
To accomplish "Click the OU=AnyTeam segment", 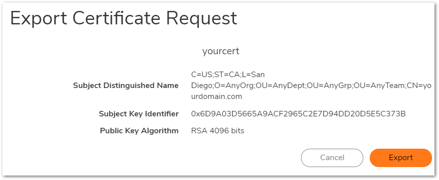I will click(379, 86).
